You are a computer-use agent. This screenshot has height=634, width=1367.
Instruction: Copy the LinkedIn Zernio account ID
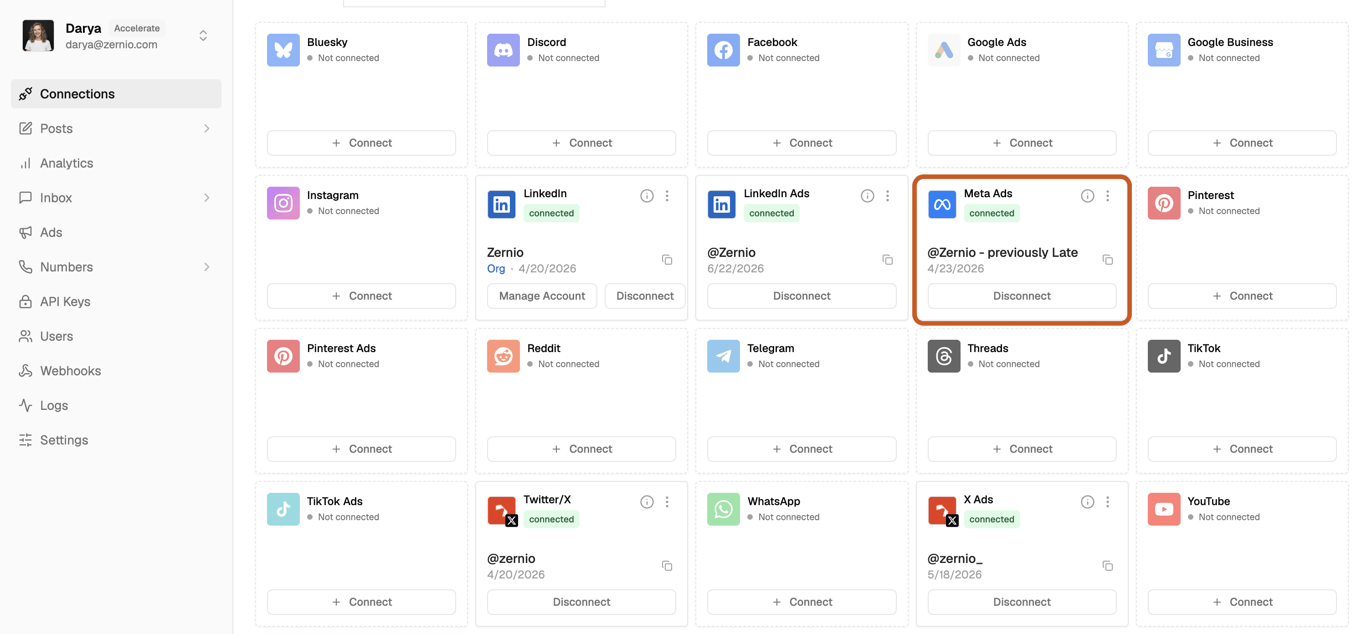click(667, 260)
